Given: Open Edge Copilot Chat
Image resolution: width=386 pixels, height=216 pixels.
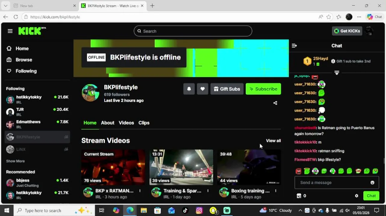Looking at the screenshot, I should coord(374,17).
